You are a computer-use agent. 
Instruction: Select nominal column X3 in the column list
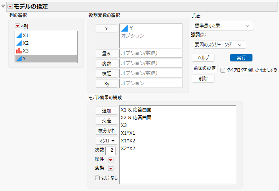[46, 51]
